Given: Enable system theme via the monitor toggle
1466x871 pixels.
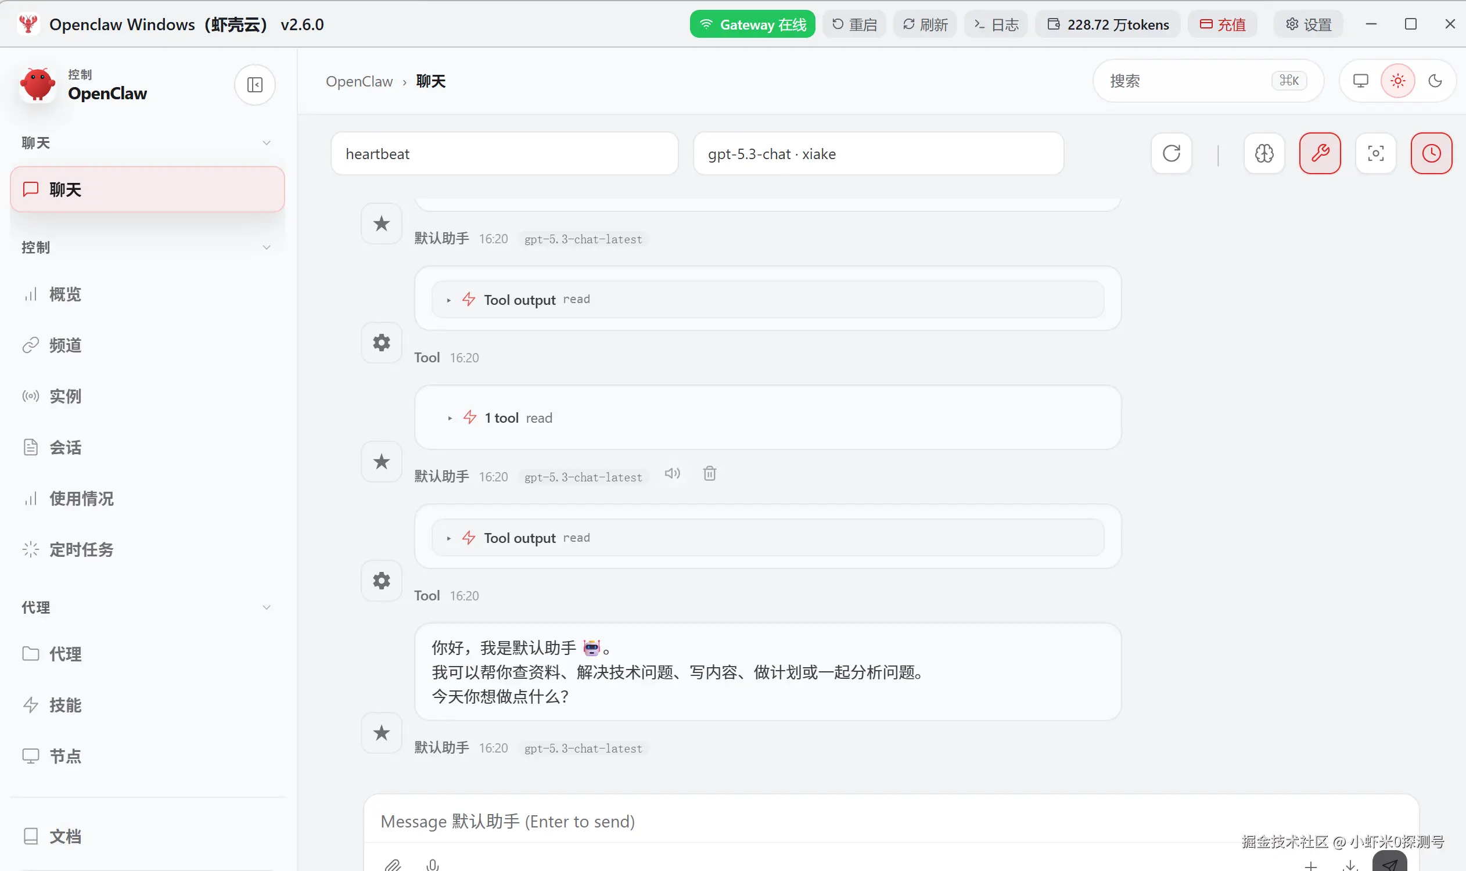Looking at the screenshot, I should click(x=1361, y=80).
